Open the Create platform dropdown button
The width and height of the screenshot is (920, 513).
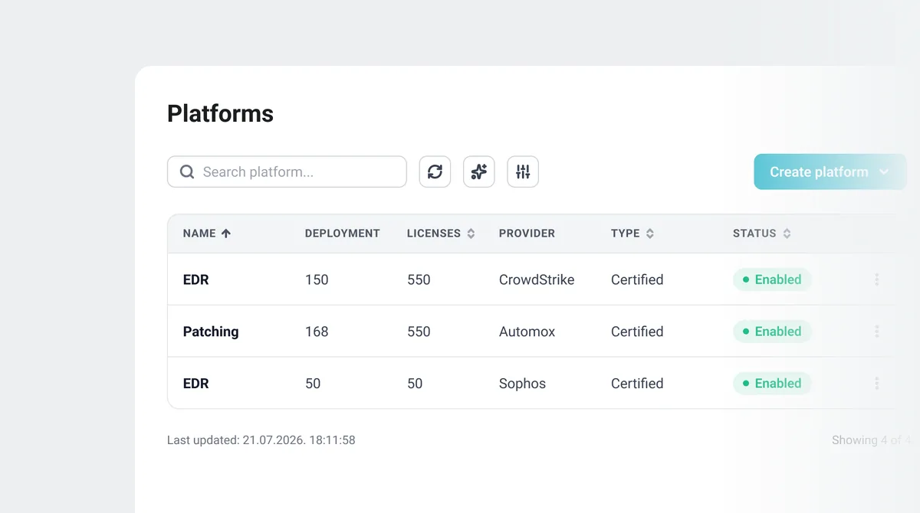830,172
